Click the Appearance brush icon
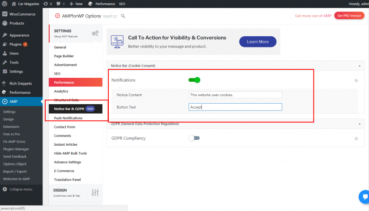The image size is (369, 211). (x=5, y=35)
